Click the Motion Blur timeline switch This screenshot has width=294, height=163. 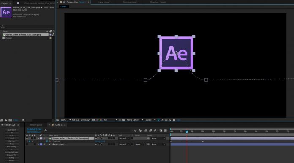pos(155,130)
